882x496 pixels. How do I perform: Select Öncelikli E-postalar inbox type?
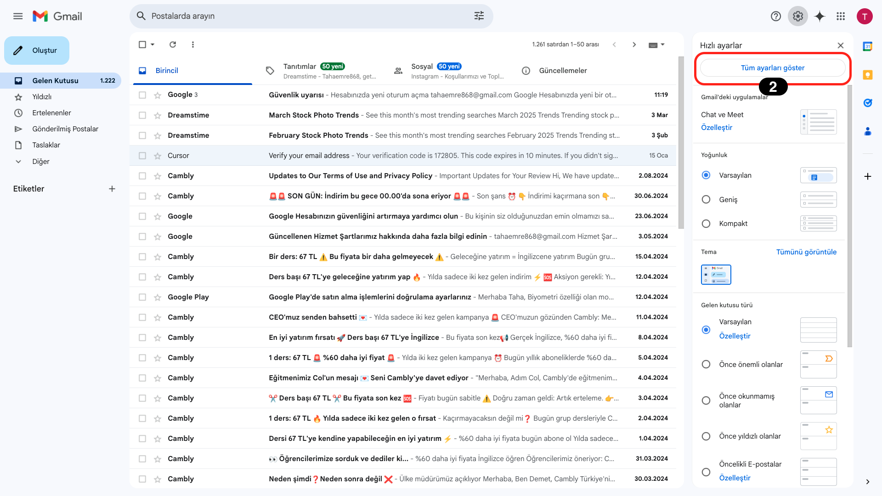pyautogui.click(x=706, y=472)
